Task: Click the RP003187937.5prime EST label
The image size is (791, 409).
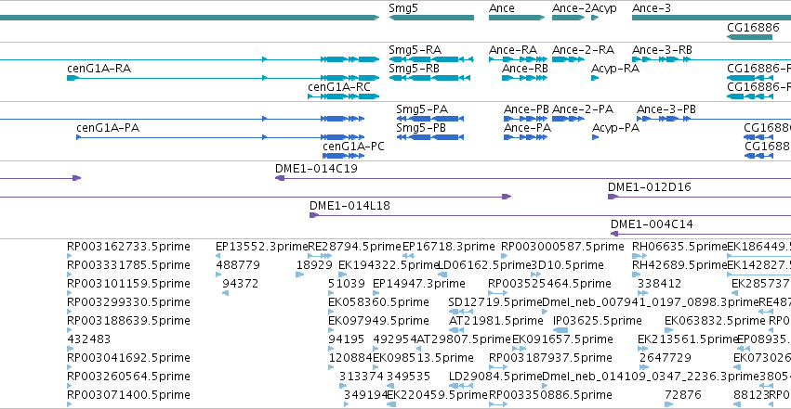Action: click(x=550, y=358)
